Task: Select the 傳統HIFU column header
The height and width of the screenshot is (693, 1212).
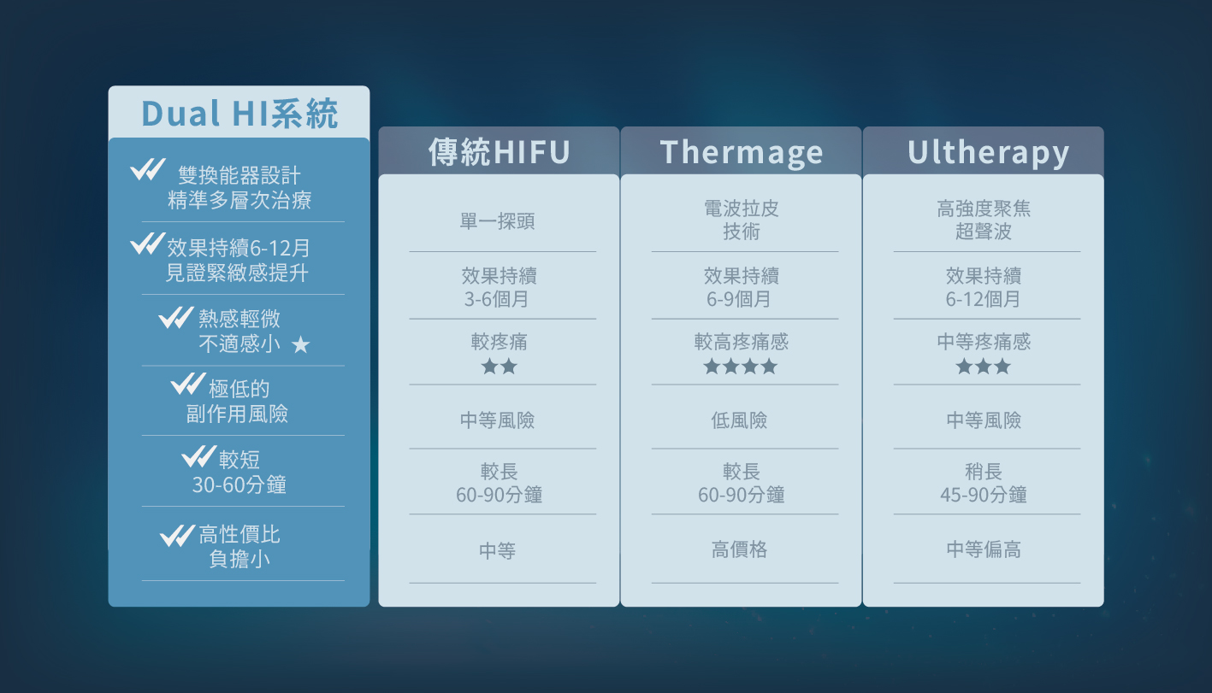Action: tap(499, 151)
